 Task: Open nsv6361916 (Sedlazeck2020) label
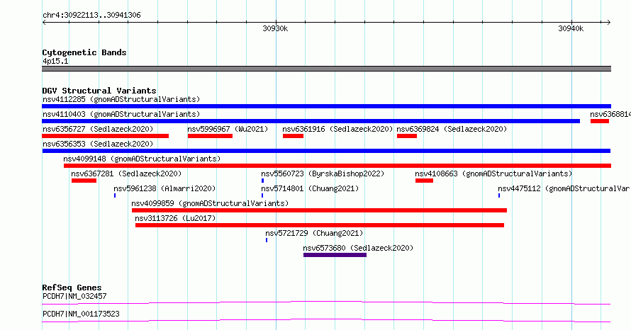337,129
